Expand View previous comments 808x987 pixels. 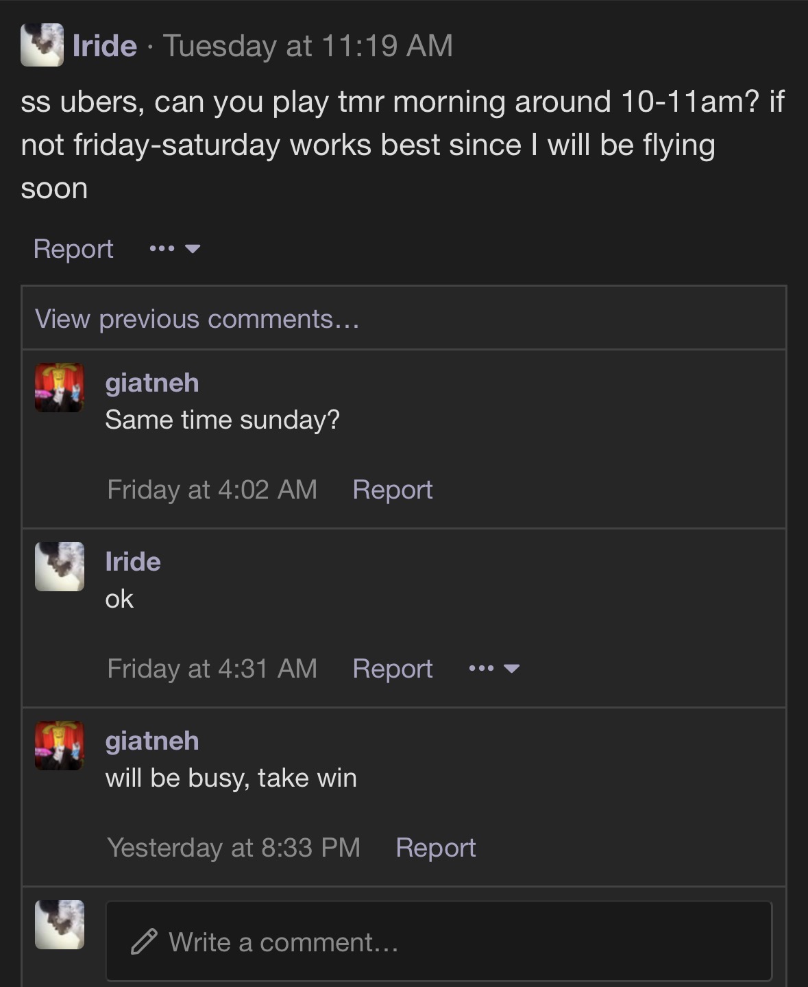[197, 319]
